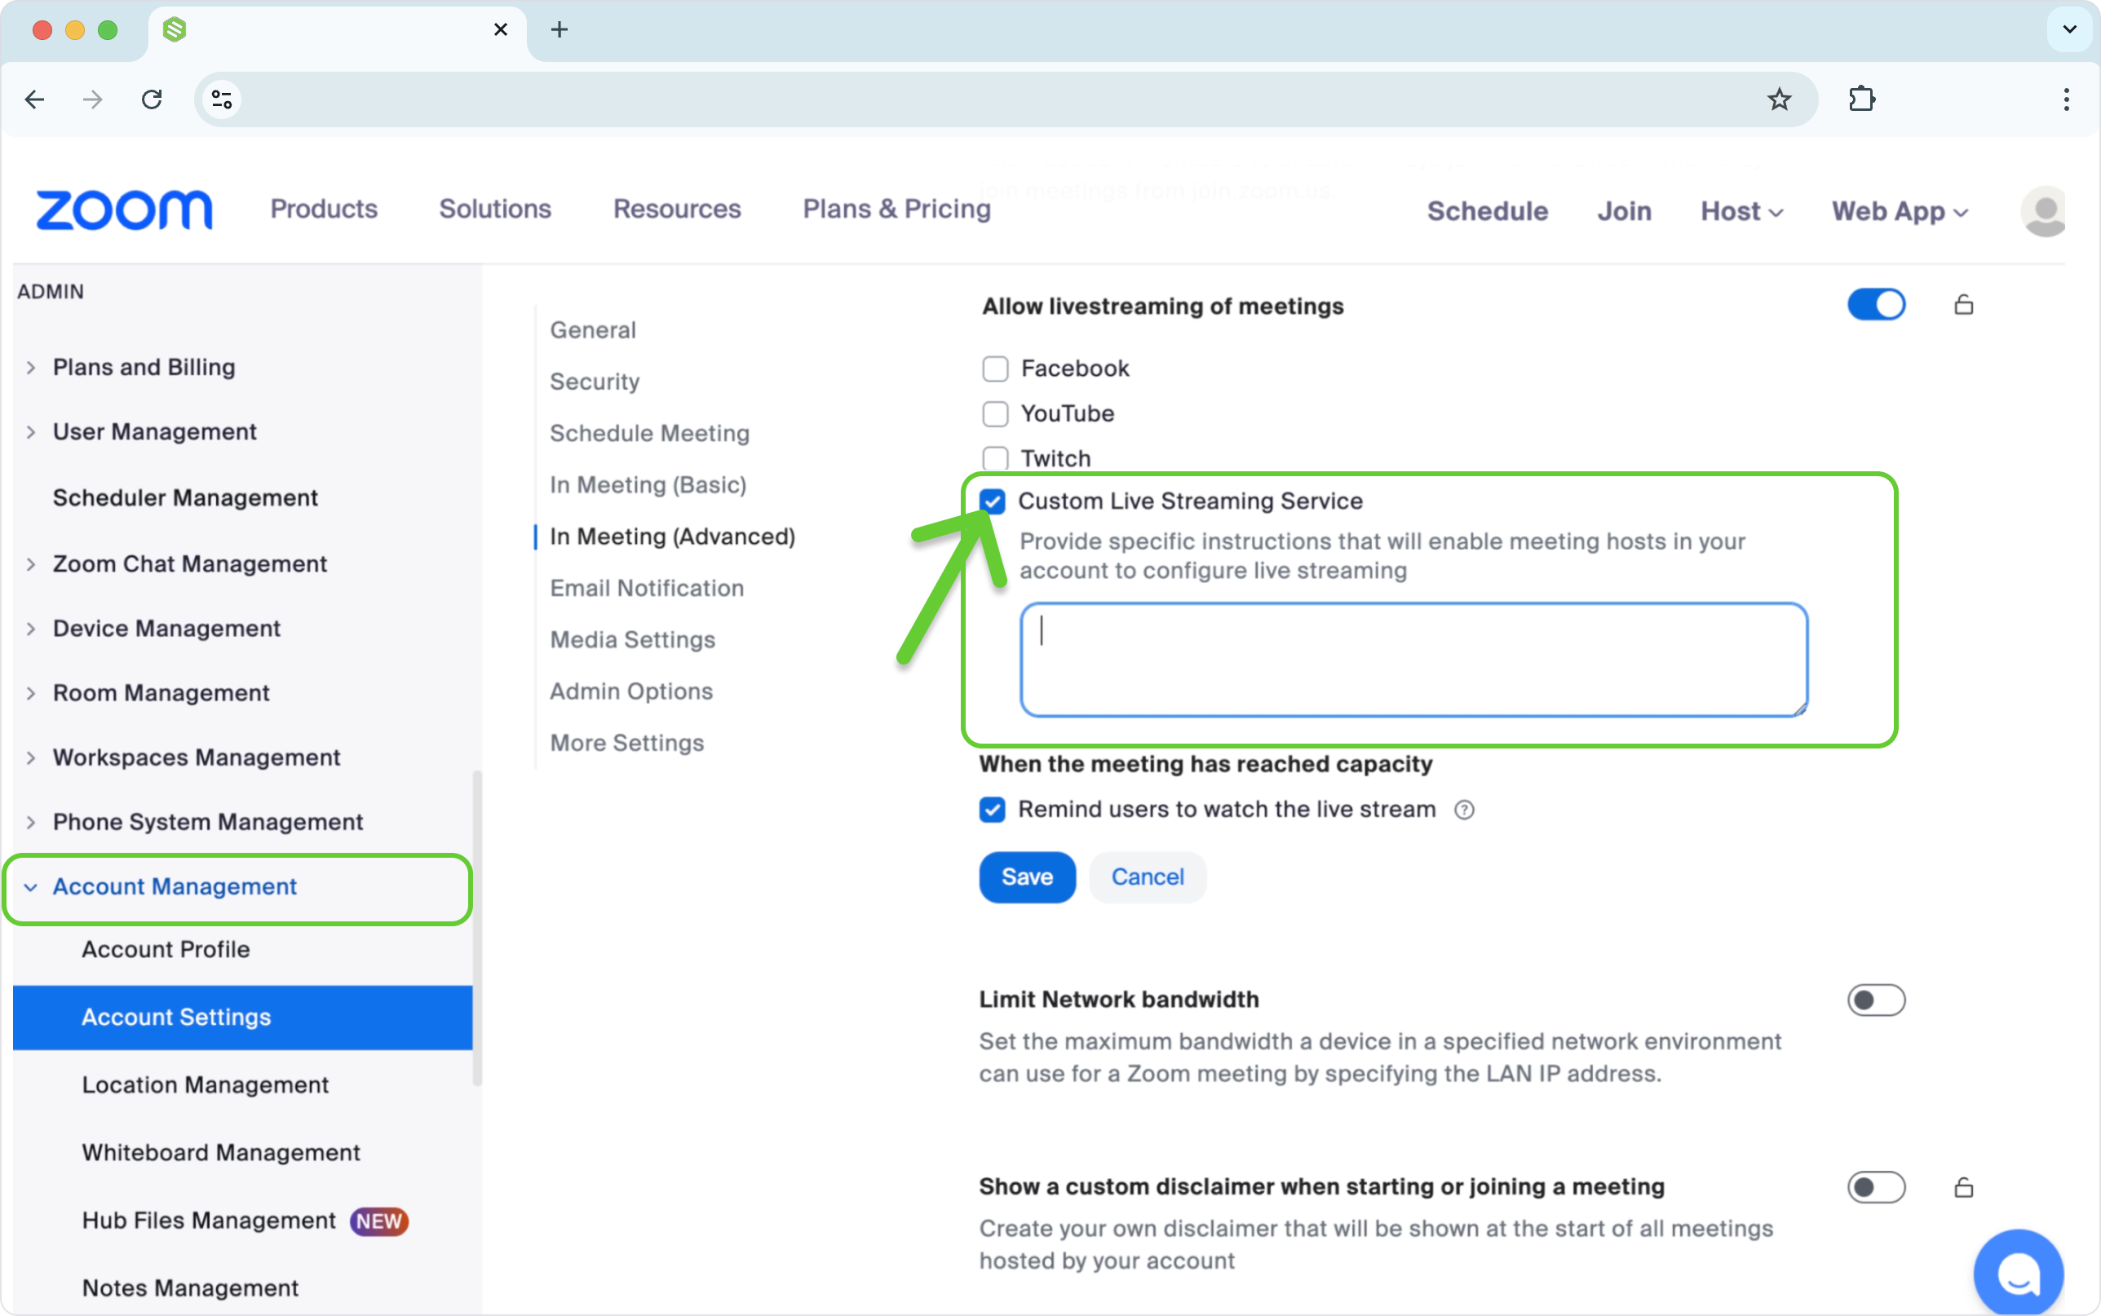The width and height of the screenshot is (2101, 1316).
Task: Expand Room Management section
Action: 31,693
